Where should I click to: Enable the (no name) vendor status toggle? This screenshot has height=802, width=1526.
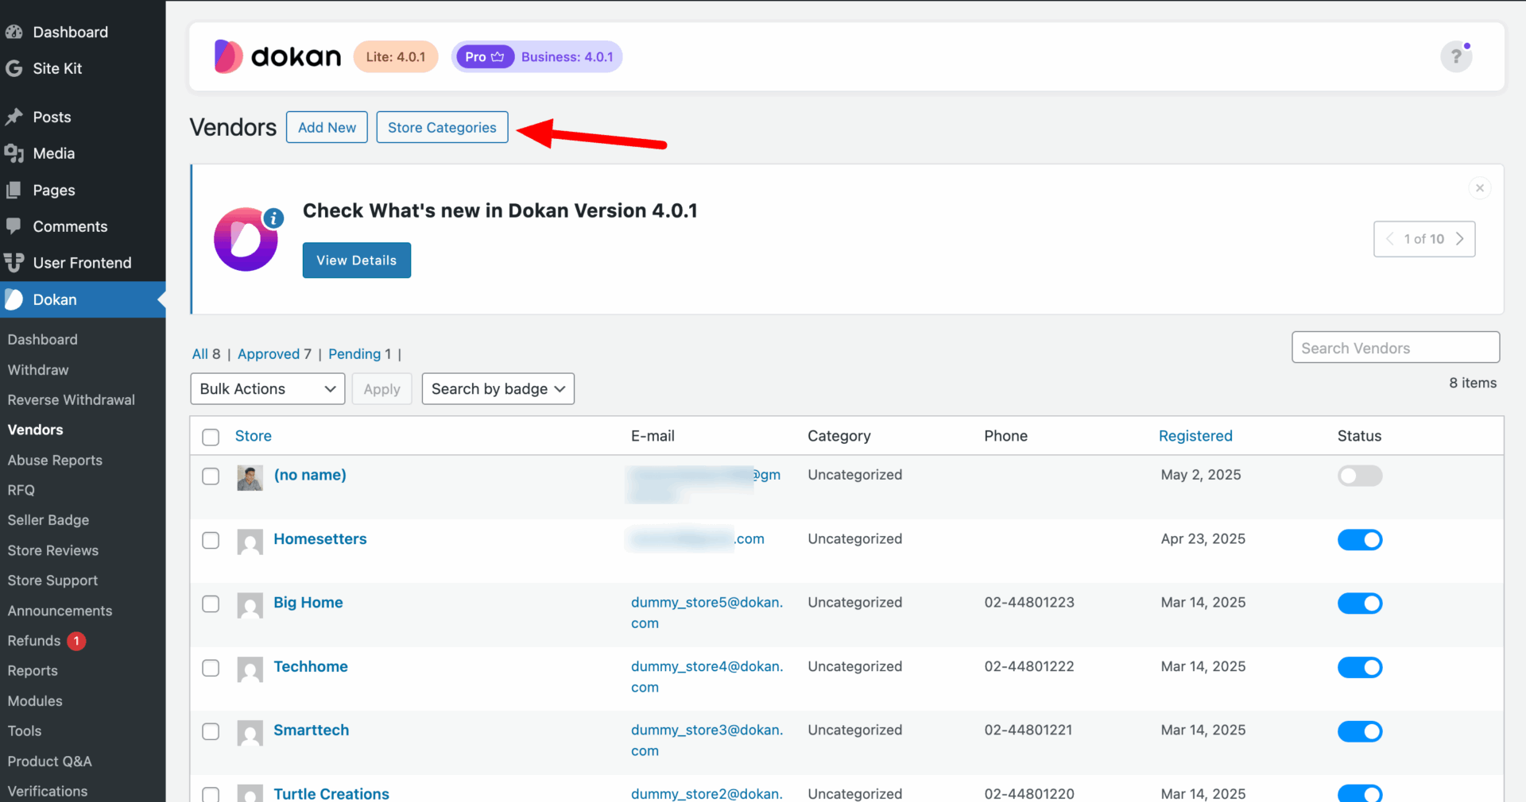1360,476
